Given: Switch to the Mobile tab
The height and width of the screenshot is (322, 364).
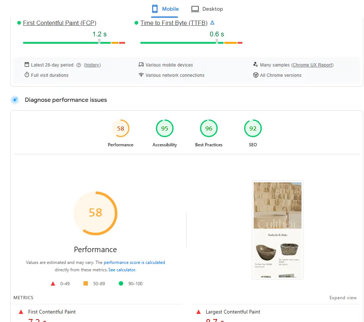Looking at the screenshot, I should (165, 9).
